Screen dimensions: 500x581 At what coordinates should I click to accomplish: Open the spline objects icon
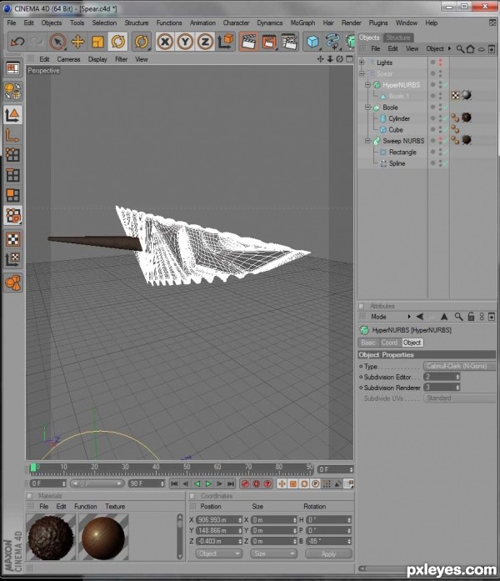[333, 42]
